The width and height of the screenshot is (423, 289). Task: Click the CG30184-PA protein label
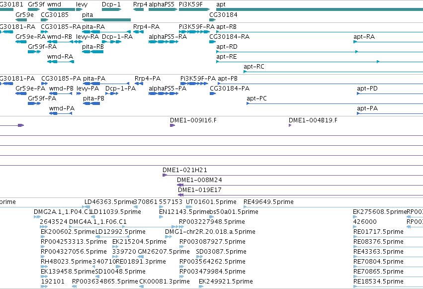pyautogui.click(x=230, y=88)
